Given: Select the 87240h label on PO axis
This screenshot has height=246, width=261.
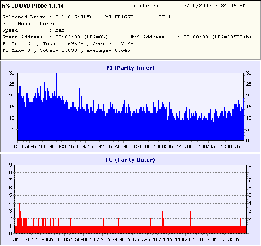Looking at the screenshot, I should 102,239.
